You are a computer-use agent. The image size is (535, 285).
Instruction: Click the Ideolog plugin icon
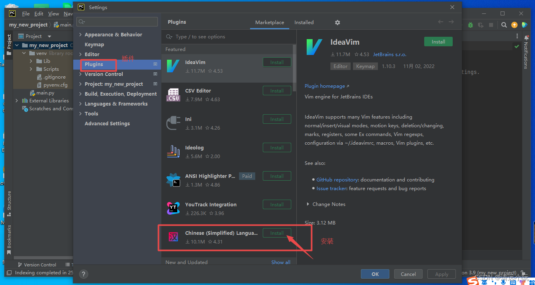point(173,152)
